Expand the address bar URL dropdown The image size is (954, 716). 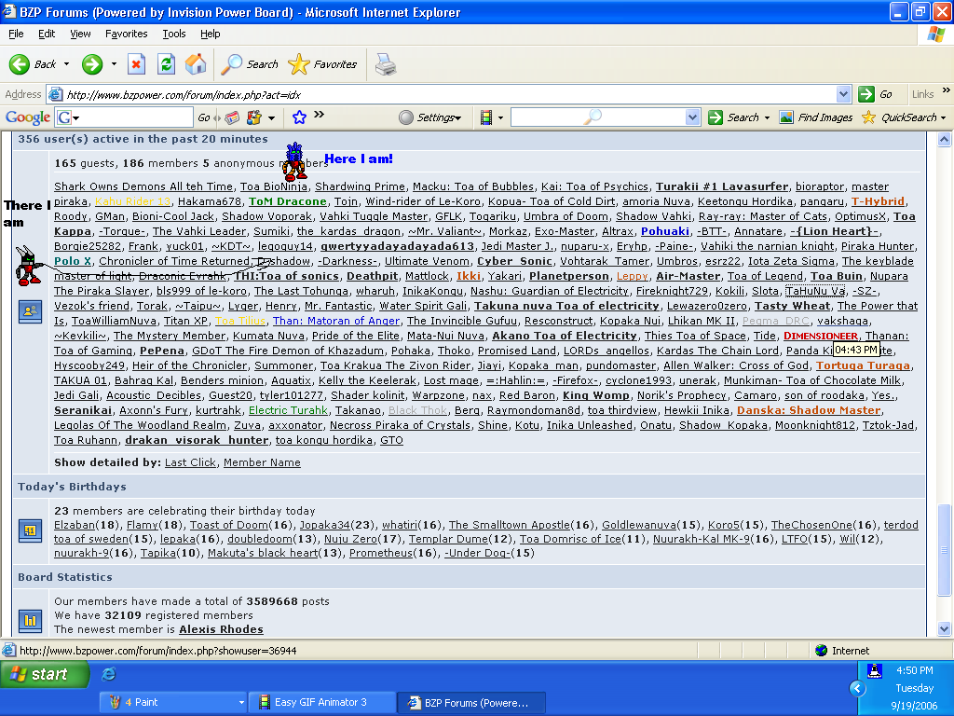(x=843, y=94)
